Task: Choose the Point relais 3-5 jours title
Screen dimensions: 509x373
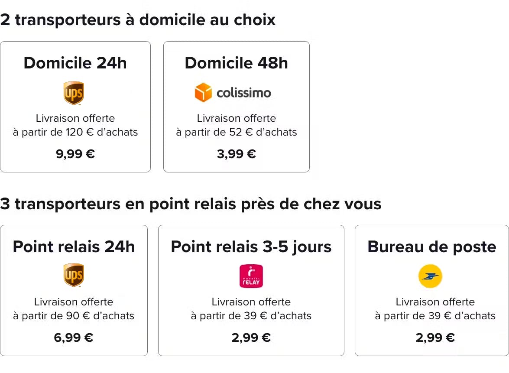Action: pyautogui.click(x=251, y=247)
